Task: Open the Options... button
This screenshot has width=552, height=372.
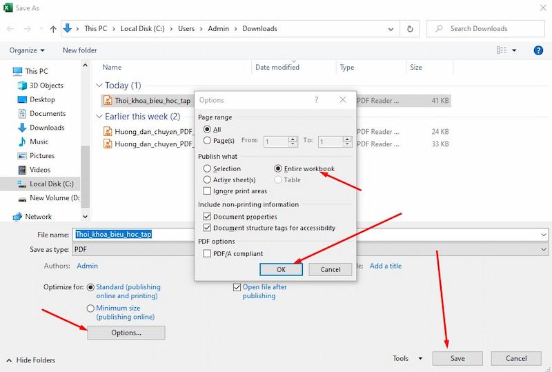Action: (126, 333)
